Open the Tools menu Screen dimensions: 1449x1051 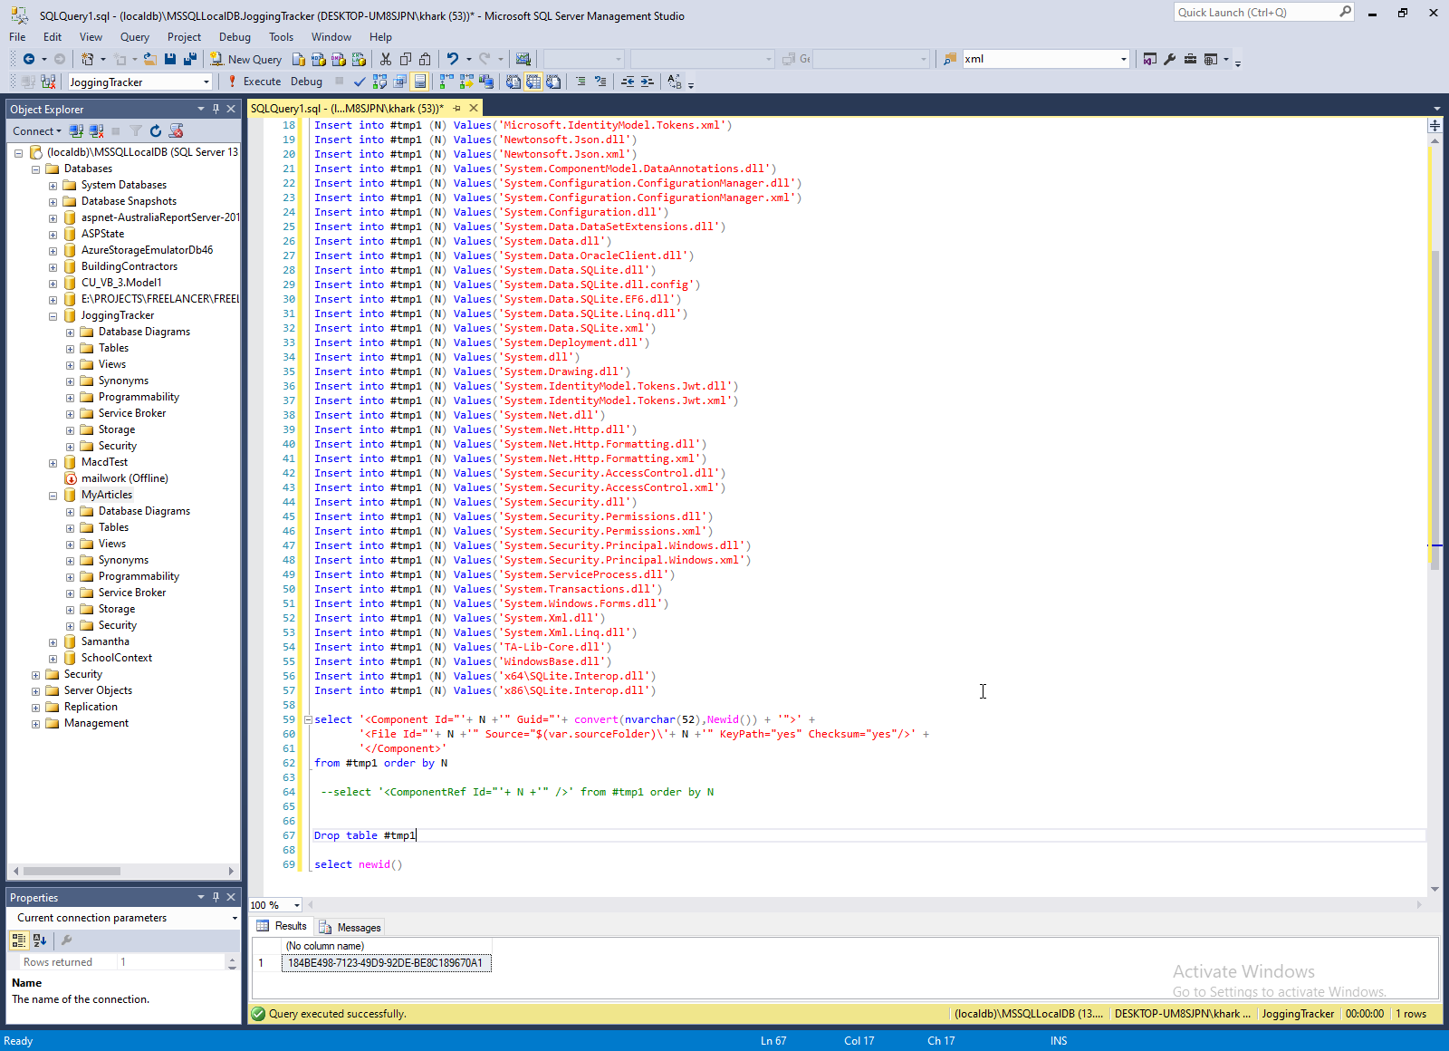point(281,37)
